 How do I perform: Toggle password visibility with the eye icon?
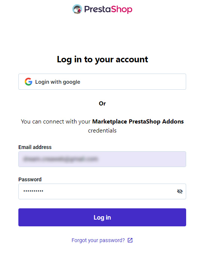[180, 191]
